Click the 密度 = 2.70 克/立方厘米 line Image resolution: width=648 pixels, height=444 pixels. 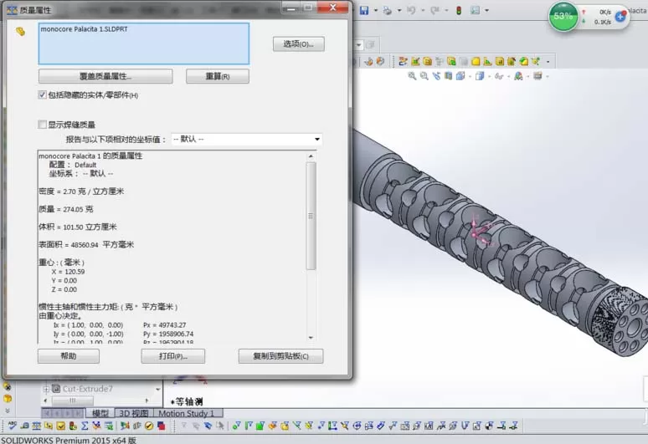coord(81,191)
